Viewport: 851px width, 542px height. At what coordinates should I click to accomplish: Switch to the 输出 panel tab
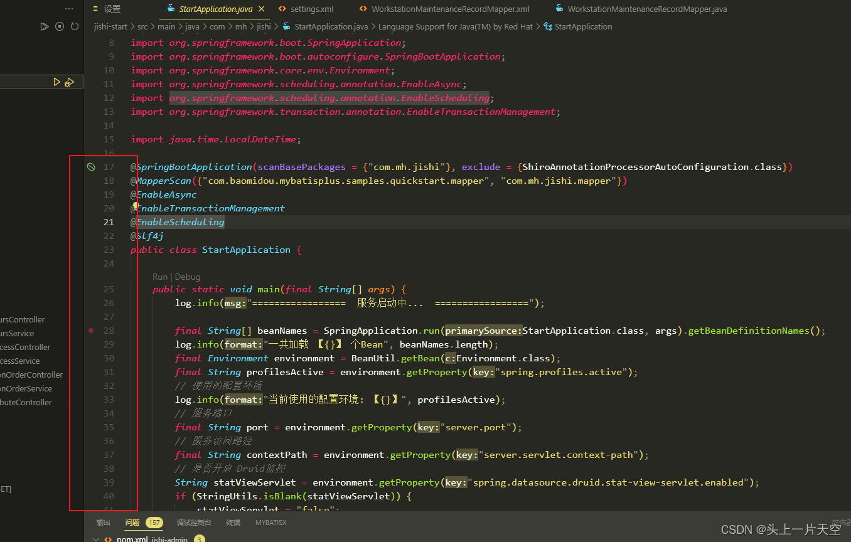tap(104, 523)
